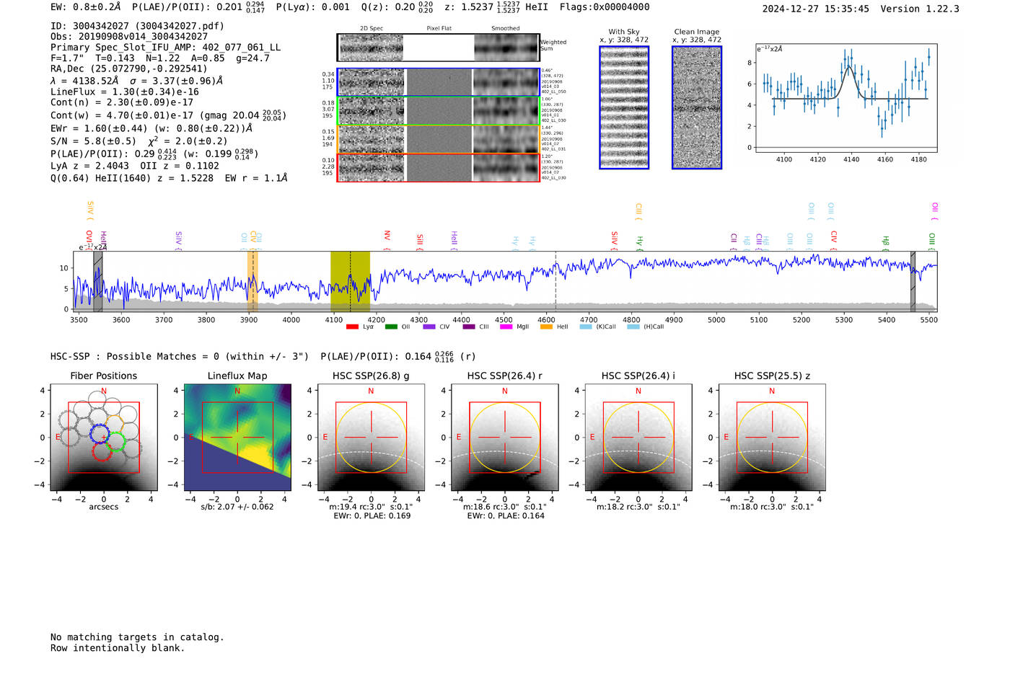The image size is (1010, 687).
Task: Open the blue-framed Pixel Flat cutout
Action: [x=439, y=82]
